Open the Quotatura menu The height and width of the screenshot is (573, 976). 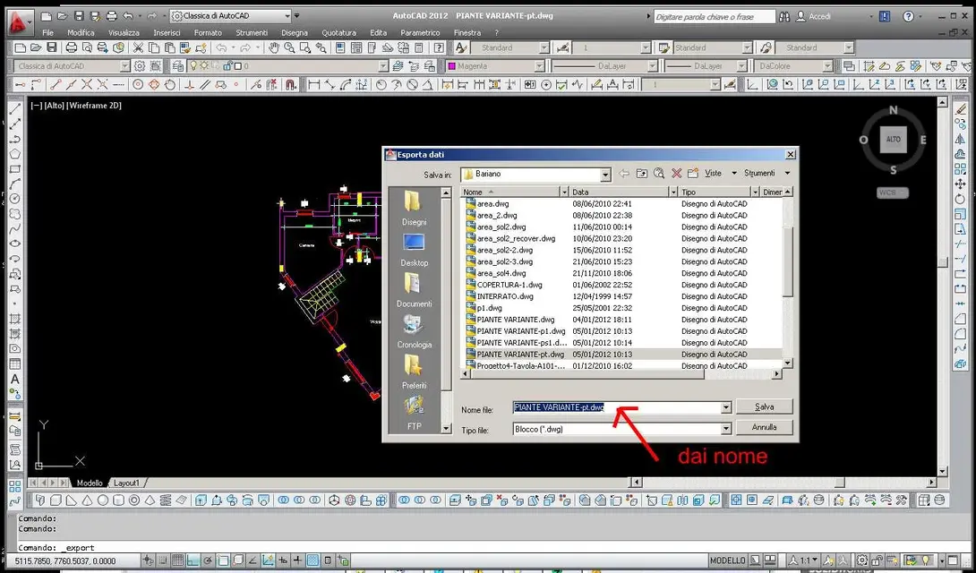click(339, 32)
